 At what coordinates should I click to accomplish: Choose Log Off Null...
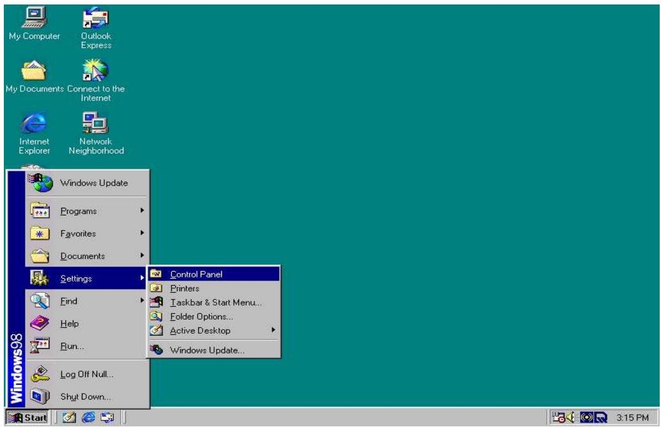coord(86,375)
